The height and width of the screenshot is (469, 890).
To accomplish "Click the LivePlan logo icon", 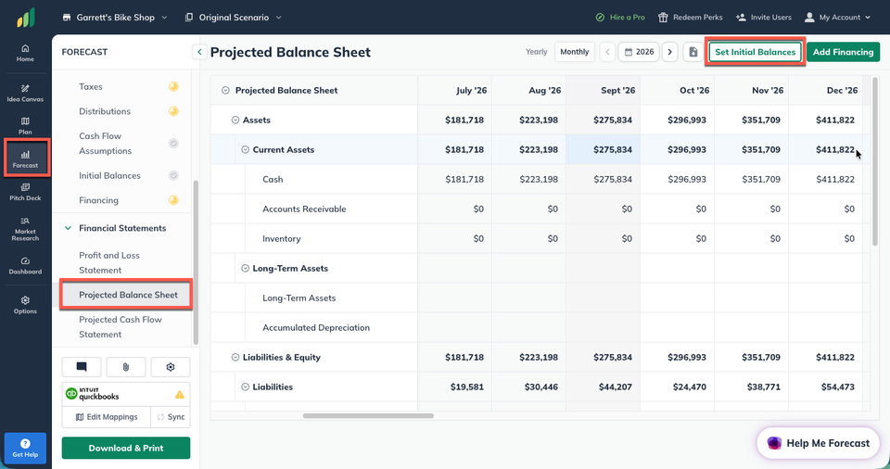I will coord(26,18).
